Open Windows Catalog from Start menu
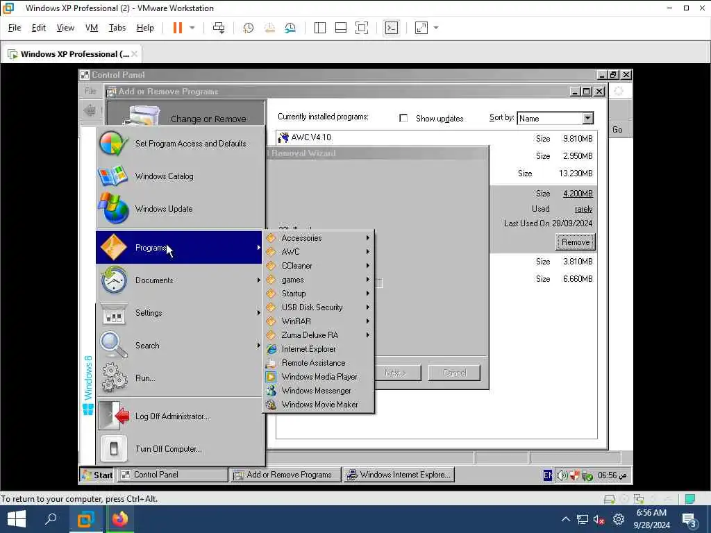The height and width of the screenshot is (533, 711). click(179, 176)
